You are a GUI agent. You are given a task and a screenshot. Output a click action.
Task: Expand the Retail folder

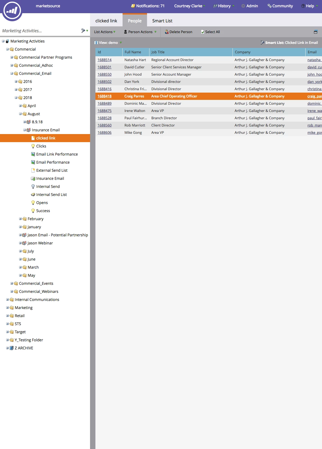[8, 316]
